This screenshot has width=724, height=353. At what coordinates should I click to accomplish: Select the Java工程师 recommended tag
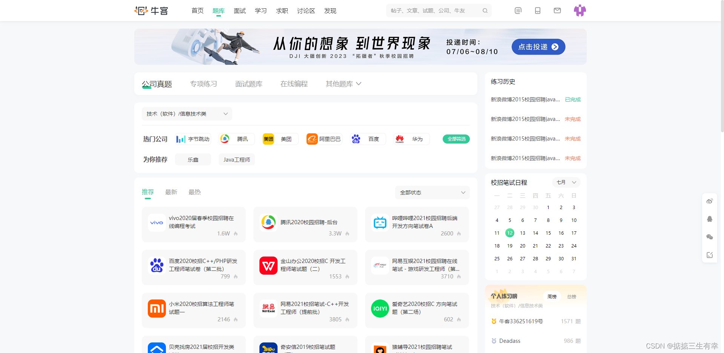pyautogui.click(x=237, y=160)
